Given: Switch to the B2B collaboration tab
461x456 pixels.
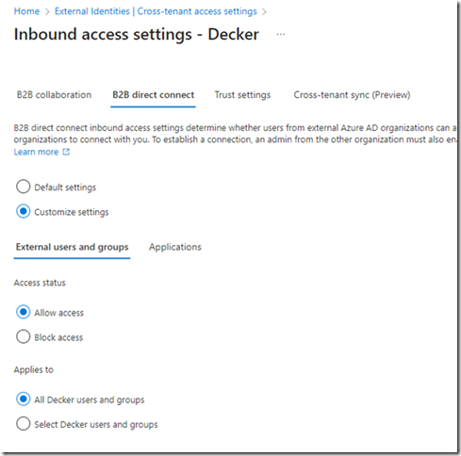Looking at the screenshot, I should [x=54, y=95].
